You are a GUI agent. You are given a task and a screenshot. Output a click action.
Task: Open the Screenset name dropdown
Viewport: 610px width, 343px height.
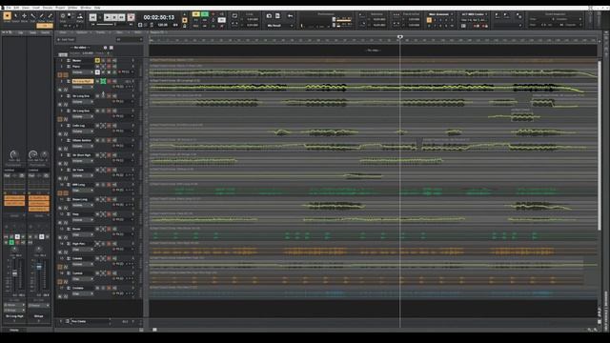(x=440, y=14)
